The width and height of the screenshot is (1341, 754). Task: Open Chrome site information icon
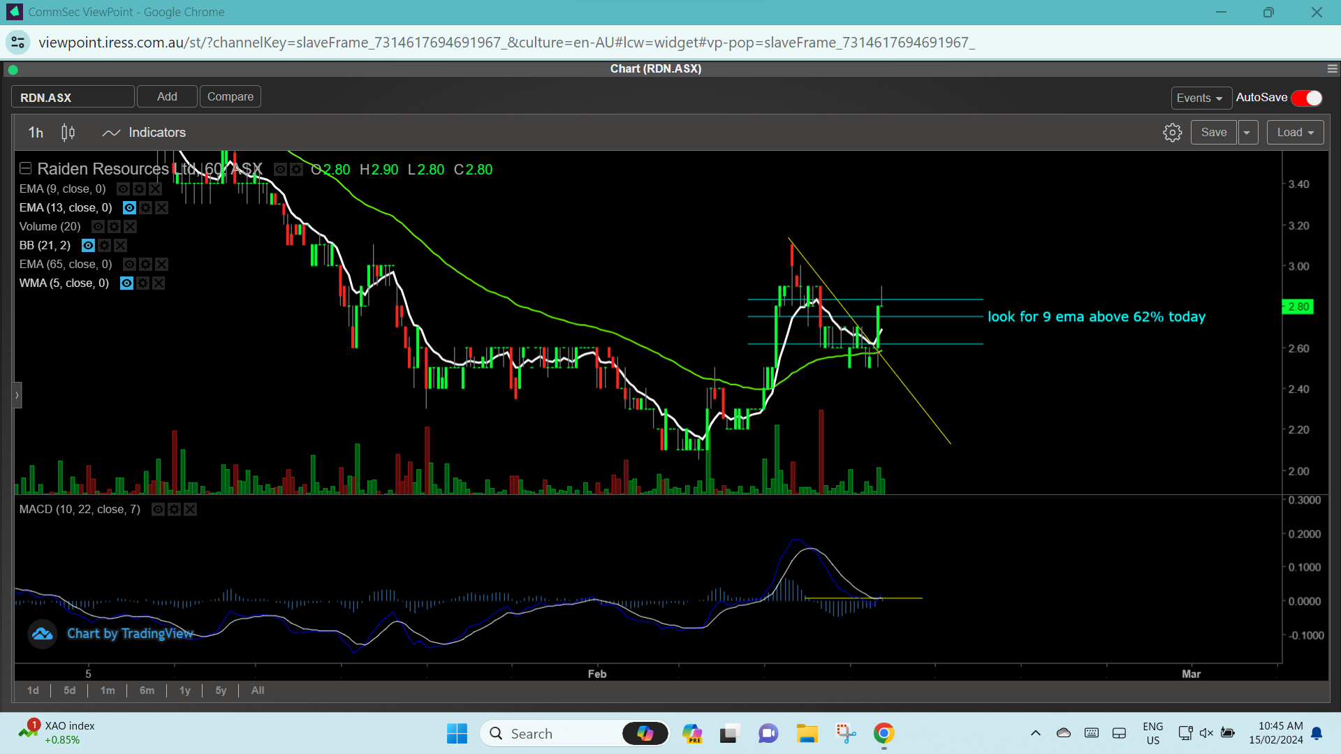pos(18,43)
